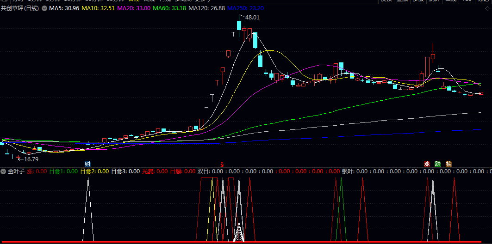Click the 48.01 high price annotation
492x244 pixels.
coord(252,18)
